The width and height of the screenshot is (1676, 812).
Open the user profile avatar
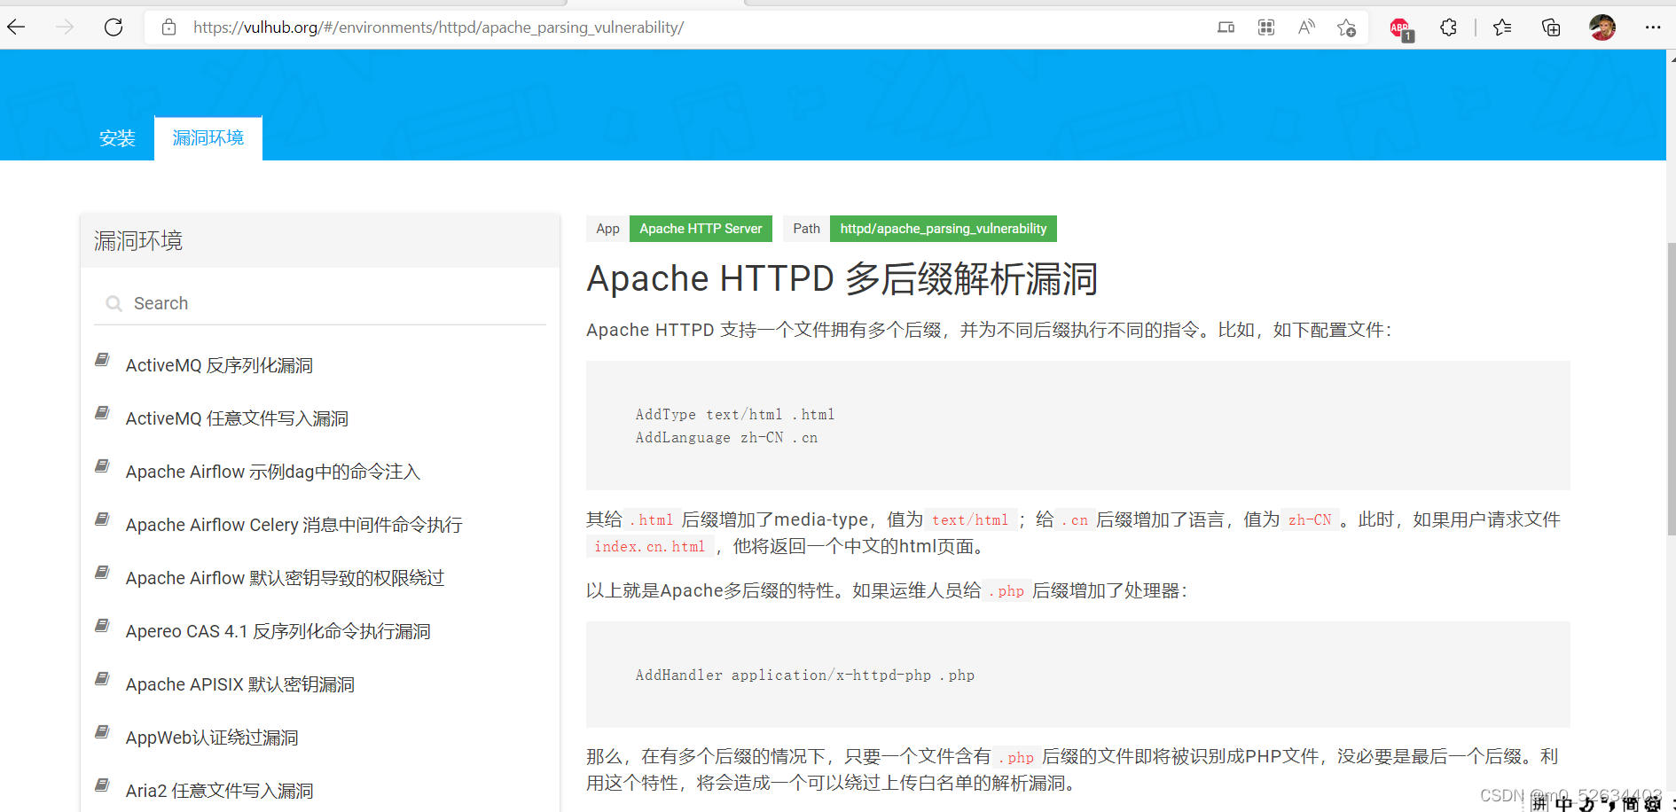pyautogui.click(x=1602, y=27)
